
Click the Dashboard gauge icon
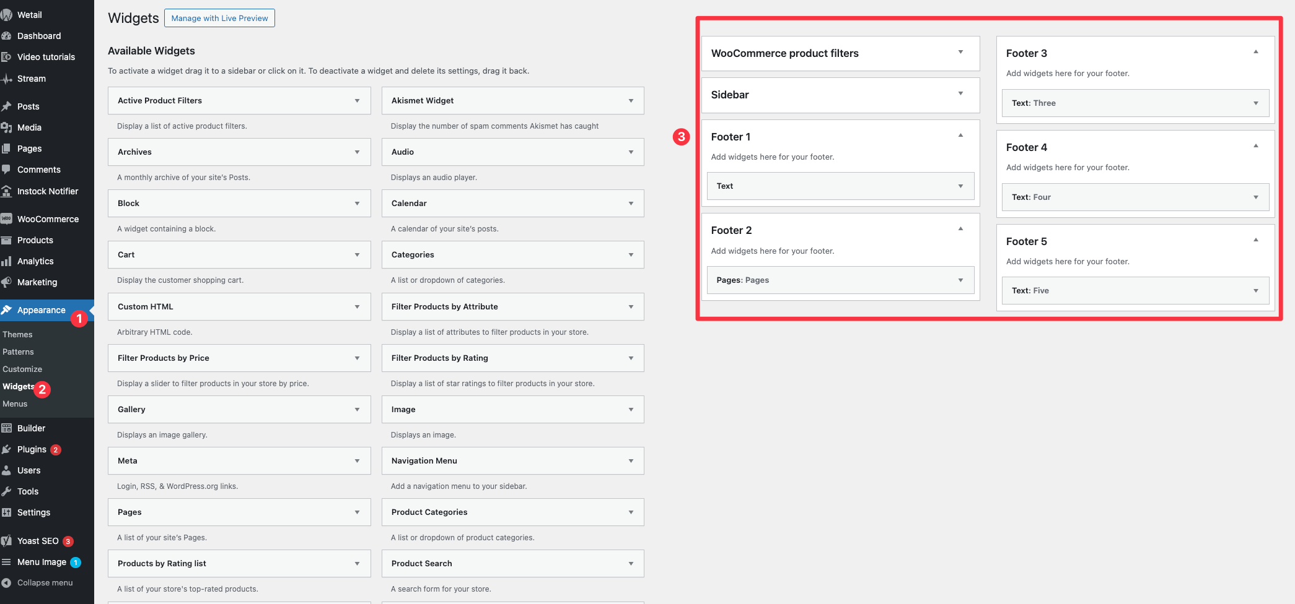[x=7, y=36]
